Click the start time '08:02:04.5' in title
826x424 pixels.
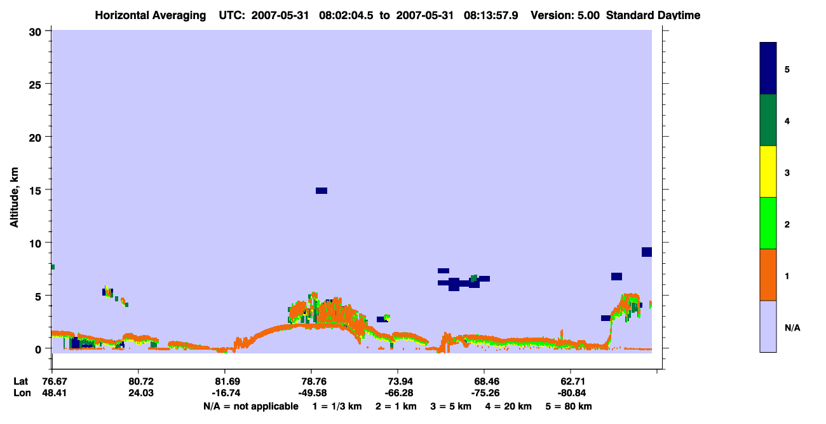pos(345,15)
